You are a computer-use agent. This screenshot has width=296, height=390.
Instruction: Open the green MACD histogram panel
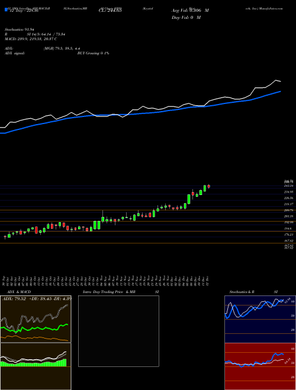tap(36, 366)
